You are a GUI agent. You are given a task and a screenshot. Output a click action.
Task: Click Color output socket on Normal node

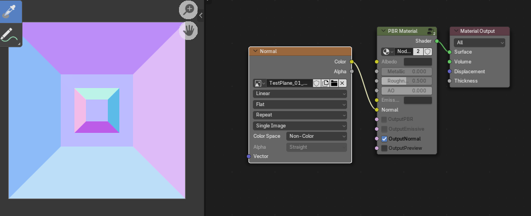351,62
